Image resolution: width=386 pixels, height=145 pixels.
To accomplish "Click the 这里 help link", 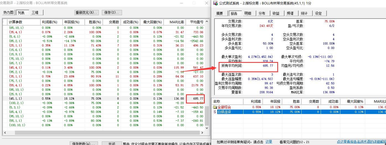I will tap(269, 142).
